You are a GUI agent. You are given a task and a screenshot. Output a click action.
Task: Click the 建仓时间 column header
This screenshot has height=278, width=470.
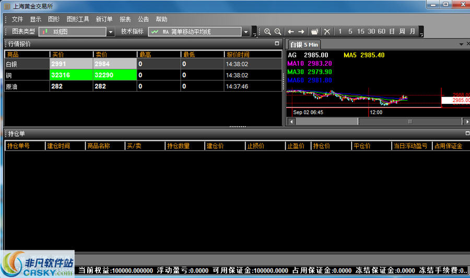[x=65, y=146]
